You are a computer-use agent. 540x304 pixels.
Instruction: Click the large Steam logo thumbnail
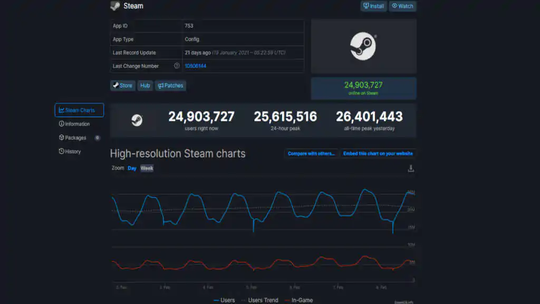pos(363,46)
